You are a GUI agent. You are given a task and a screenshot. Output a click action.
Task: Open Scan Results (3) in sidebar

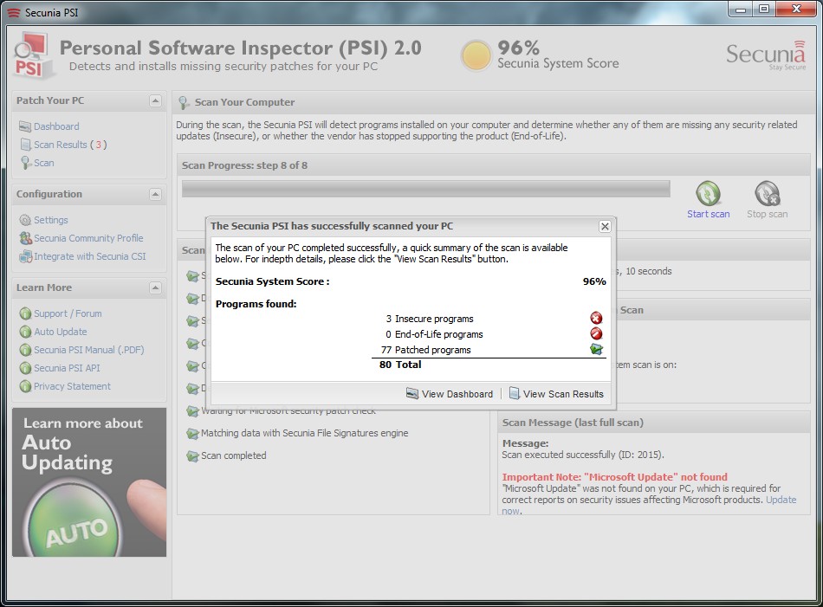[x=70, y=145]
